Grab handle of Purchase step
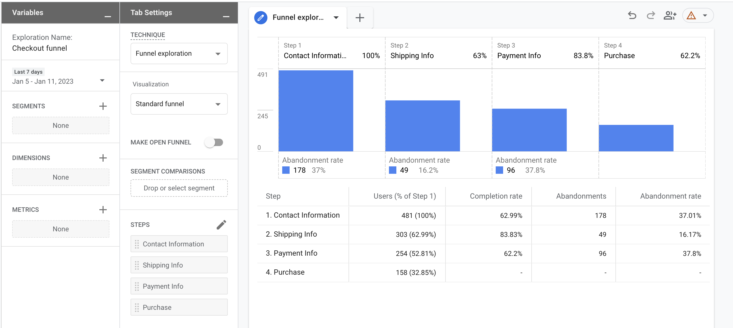 pos(137,307)
